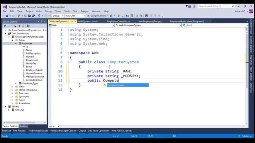255x143 pixels.
Task: Expand the Employee_Type table node
Action: (x=16, y=83)
